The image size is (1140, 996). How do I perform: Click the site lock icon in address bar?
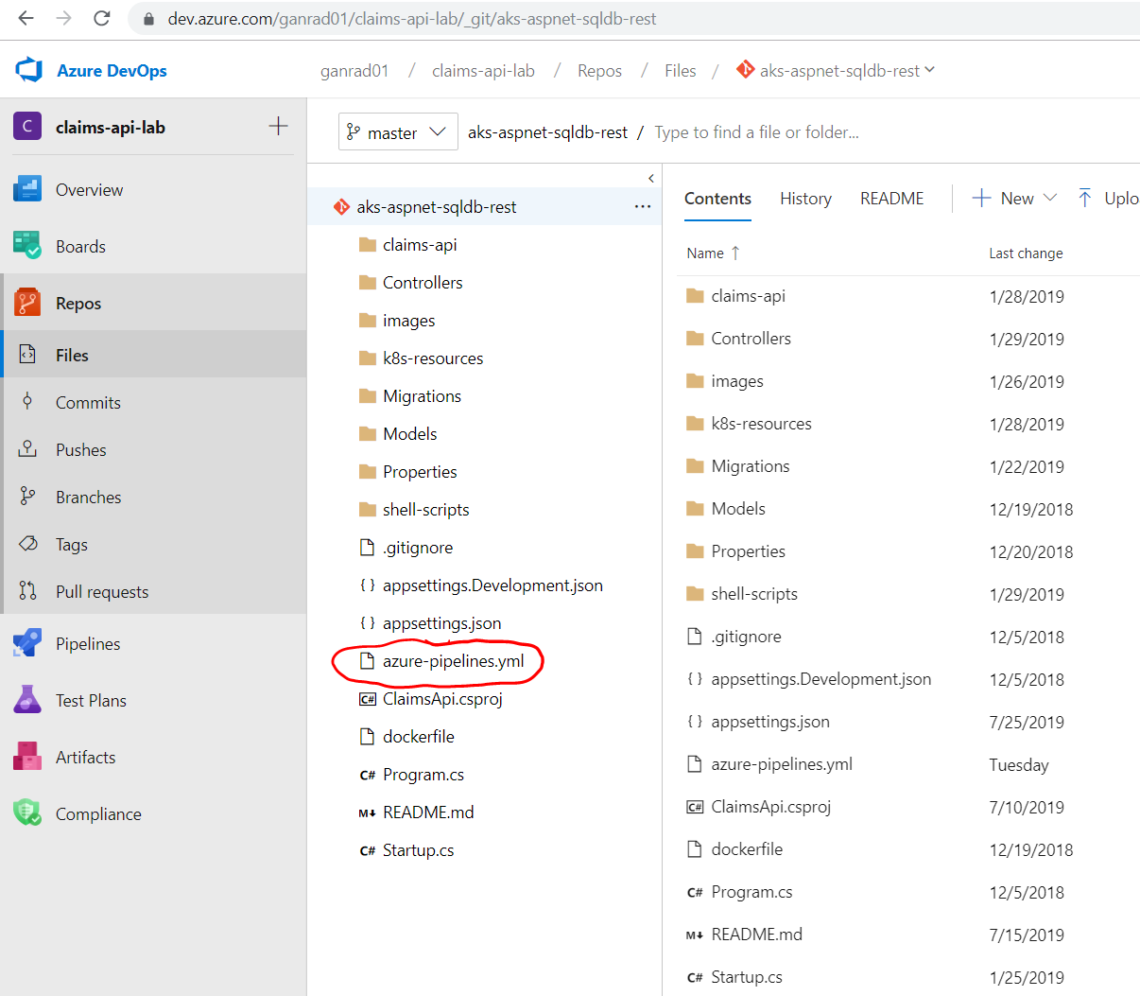(148, 19)
